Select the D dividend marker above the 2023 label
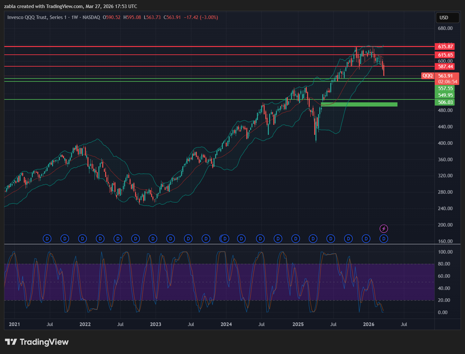This screenshot has height=354, width=465. pos(153,239)
